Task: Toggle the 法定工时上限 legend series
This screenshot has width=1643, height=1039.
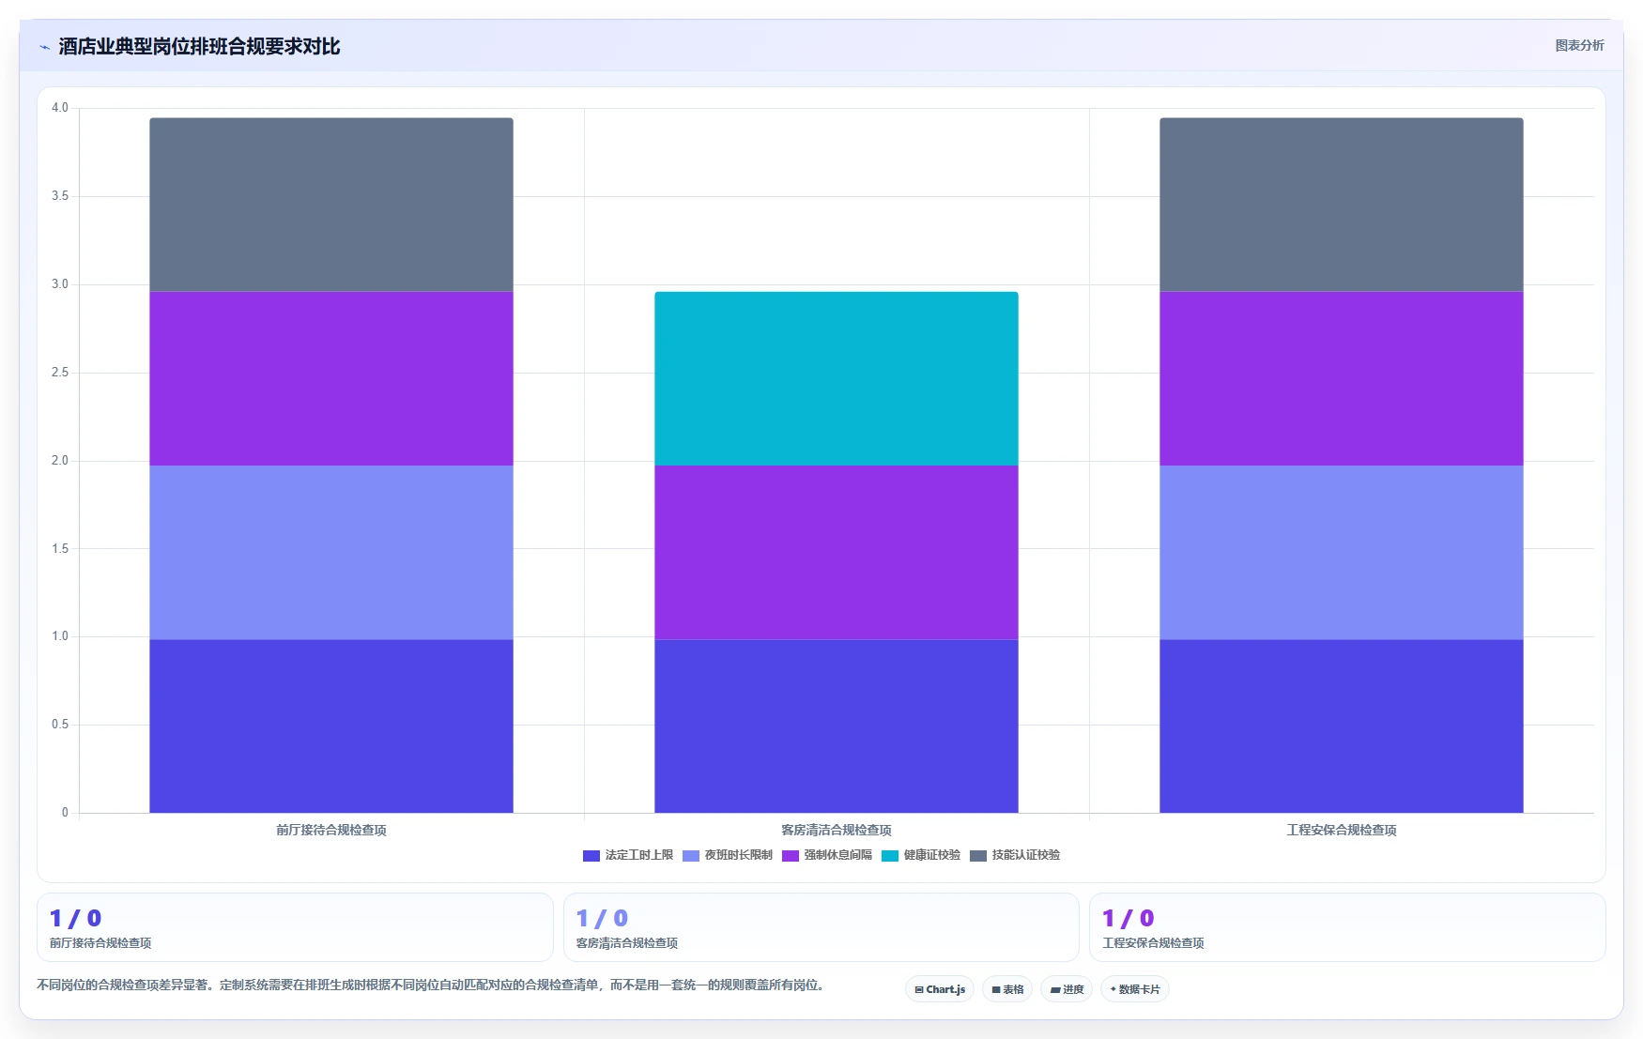Action: (628, 855)
